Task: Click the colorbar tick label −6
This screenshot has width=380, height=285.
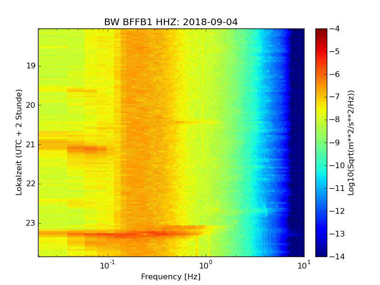Action: point(334,74)
